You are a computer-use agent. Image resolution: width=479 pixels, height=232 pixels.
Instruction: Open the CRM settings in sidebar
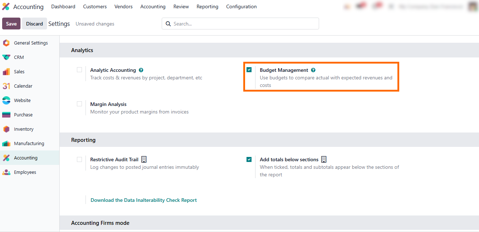point(19,57)
